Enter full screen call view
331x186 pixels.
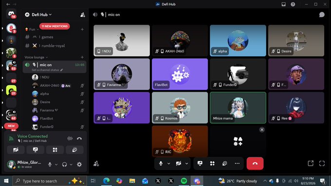coord(322,163)
